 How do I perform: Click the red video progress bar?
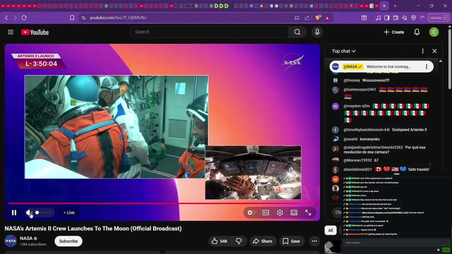pyautogui.click(x=162, y=204)
